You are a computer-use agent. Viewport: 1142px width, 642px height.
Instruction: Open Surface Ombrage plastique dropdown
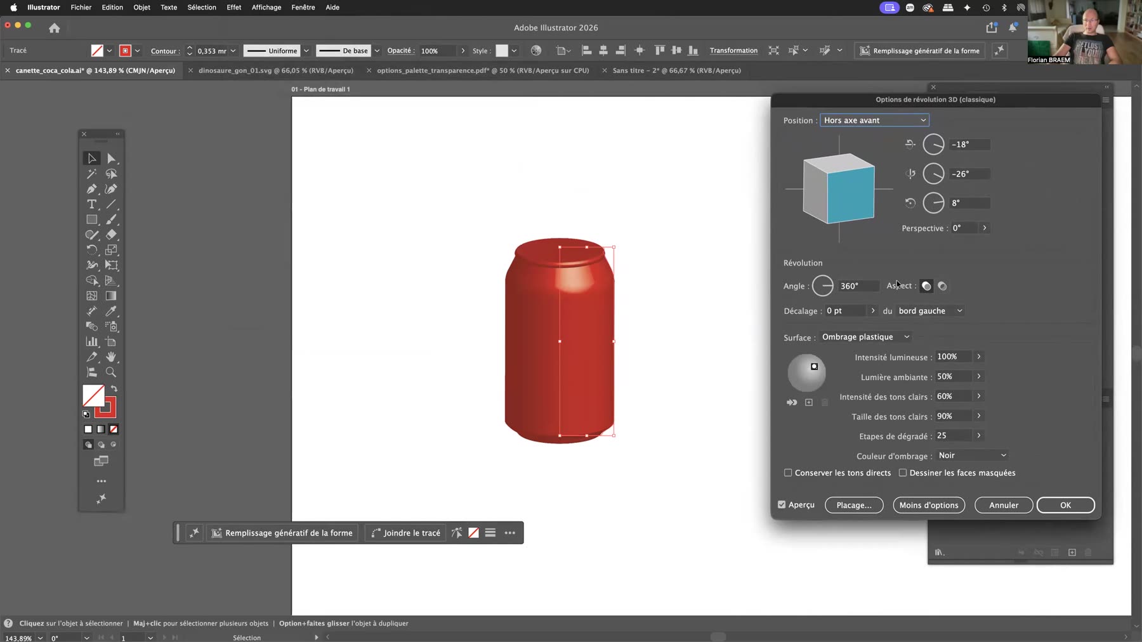point(865,337)
